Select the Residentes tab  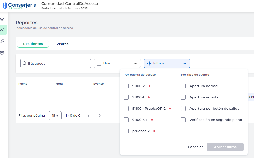pos(33,44)
